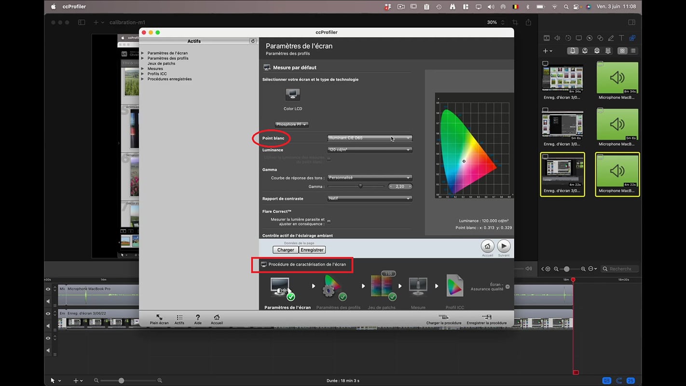Select the Profil ICC workflow step
Viewport: 686px width, 386px height.
pos(455,292)
